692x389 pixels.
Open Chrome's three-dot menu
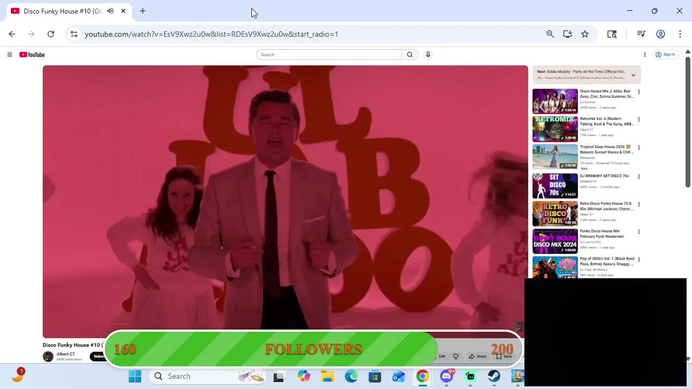[x=680, y=34]
